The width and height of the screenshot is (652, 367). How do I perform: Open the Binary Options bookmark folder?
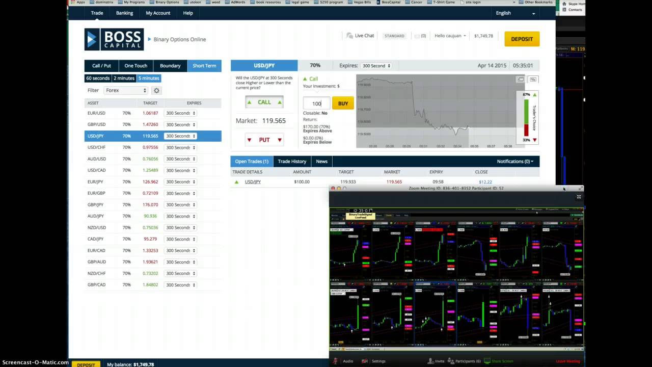pyautogui.click(x=165, y=2)
